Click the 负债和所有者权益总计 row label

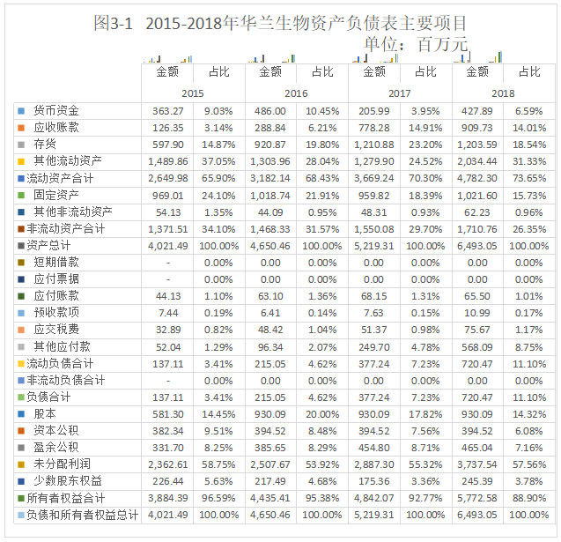point(82,515)
